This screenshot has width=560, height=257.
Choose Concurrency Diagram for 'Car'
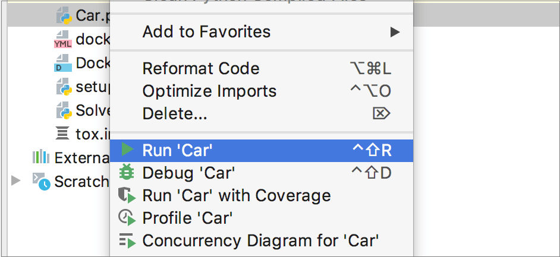(x=260, y=240)
